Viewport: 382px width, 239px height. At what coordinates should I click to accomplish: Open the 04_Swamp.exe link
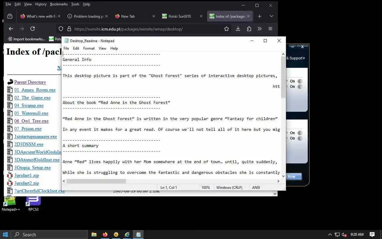tap(29, 105)
